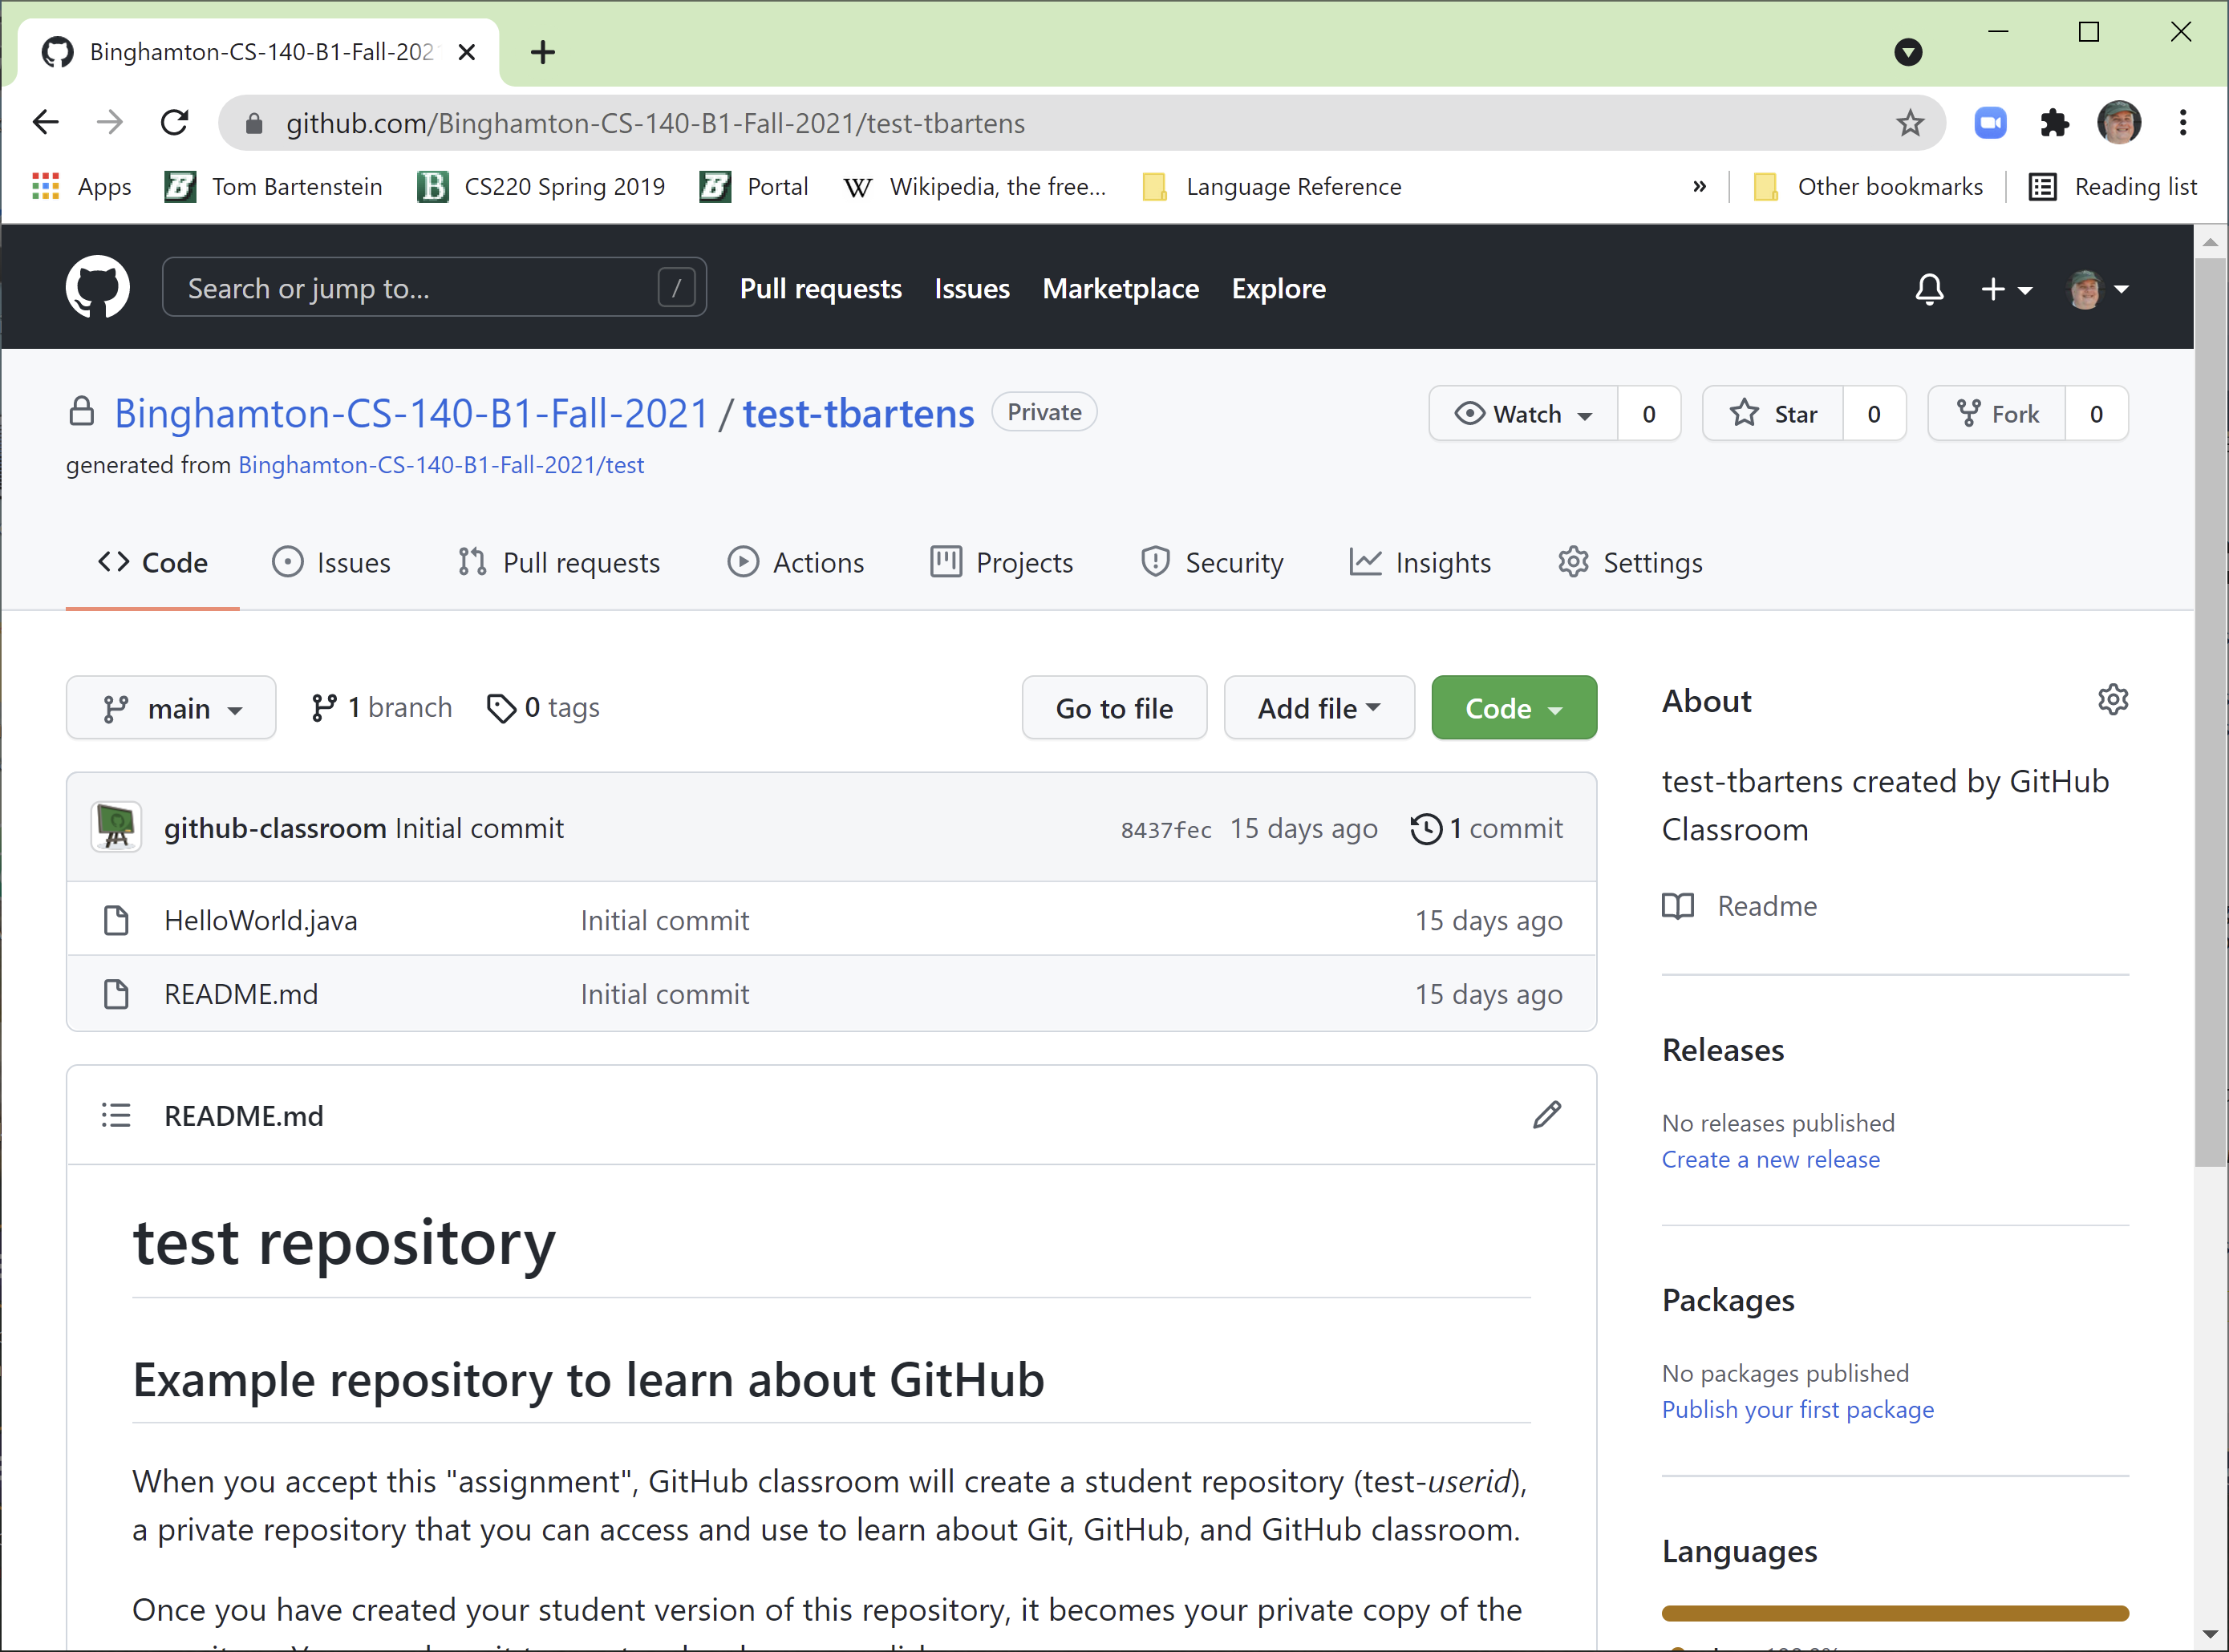This screenshot has height=1652, width=2229.
Task: Edit README using the pencil icon
Action: (1546, 1115)
